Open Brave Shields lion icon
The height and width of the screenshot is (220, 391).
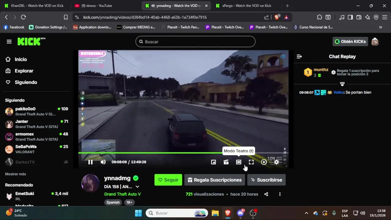(277, 17)
